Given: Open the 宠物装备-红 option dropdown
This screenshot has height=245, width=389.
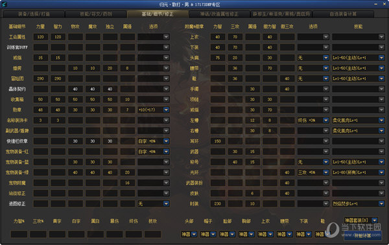Looking at the screenshot, I should [166, 152].
